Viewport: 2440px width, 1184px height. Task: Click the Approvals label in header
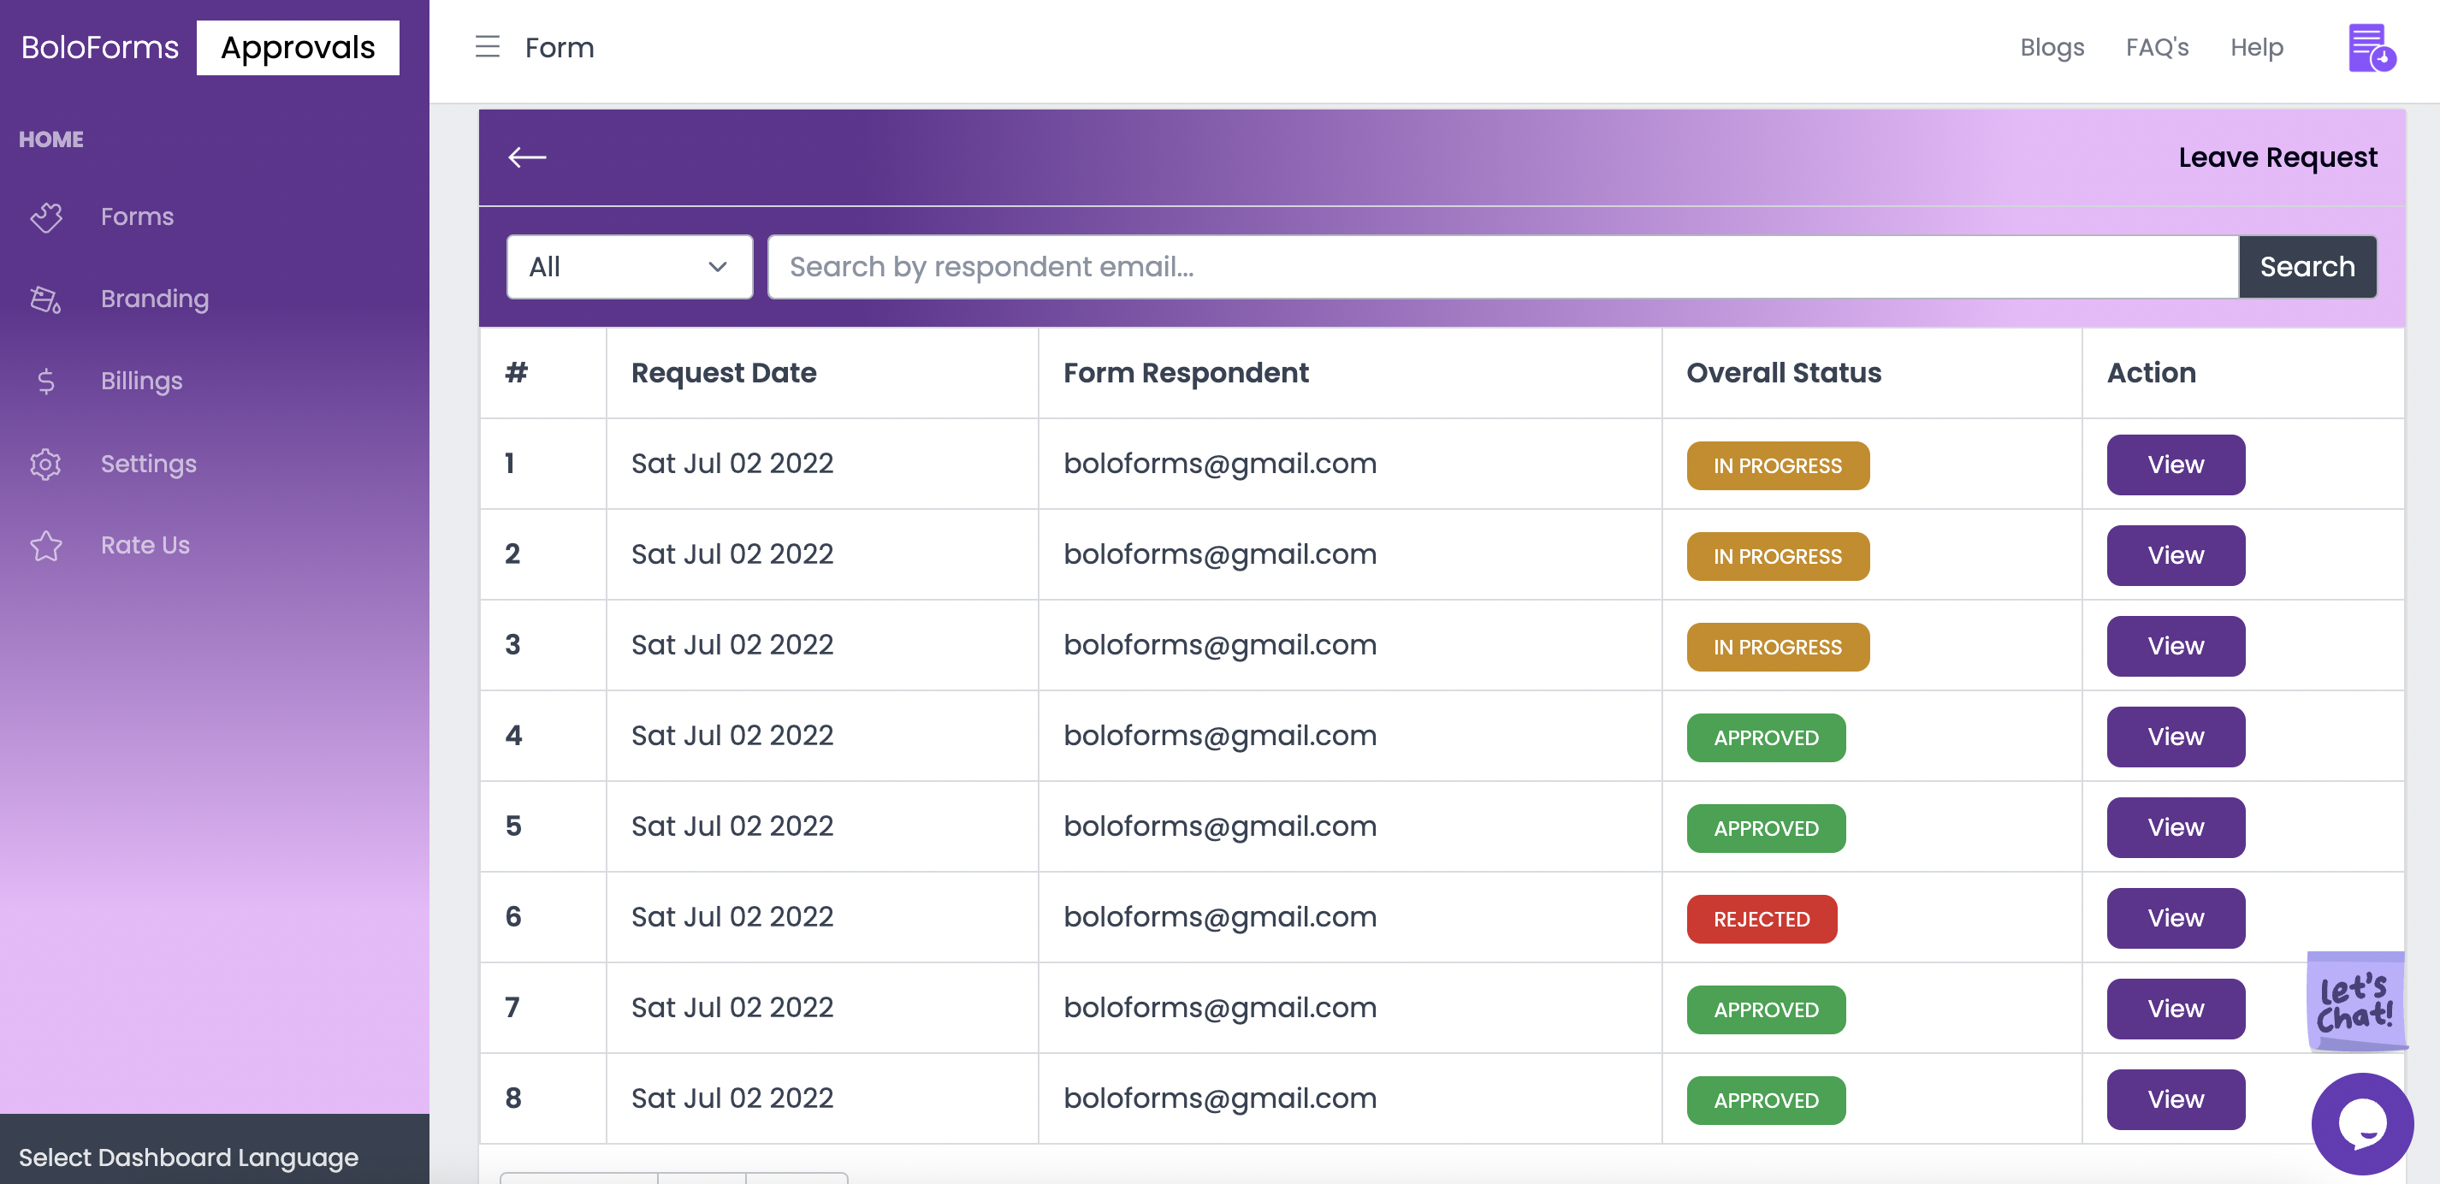pyautogui.click(x=298, y=47)
